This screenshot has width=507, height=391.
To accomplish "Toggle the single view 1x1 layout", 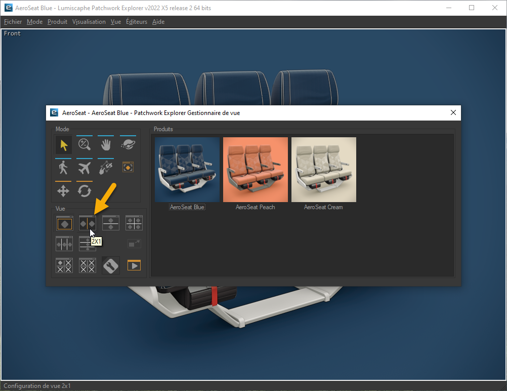I will pyautogui.click(x=64, y=223).
